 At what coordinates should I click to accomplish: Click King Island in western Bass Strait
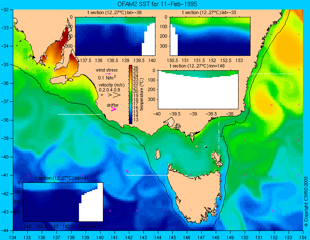point(157,154)
